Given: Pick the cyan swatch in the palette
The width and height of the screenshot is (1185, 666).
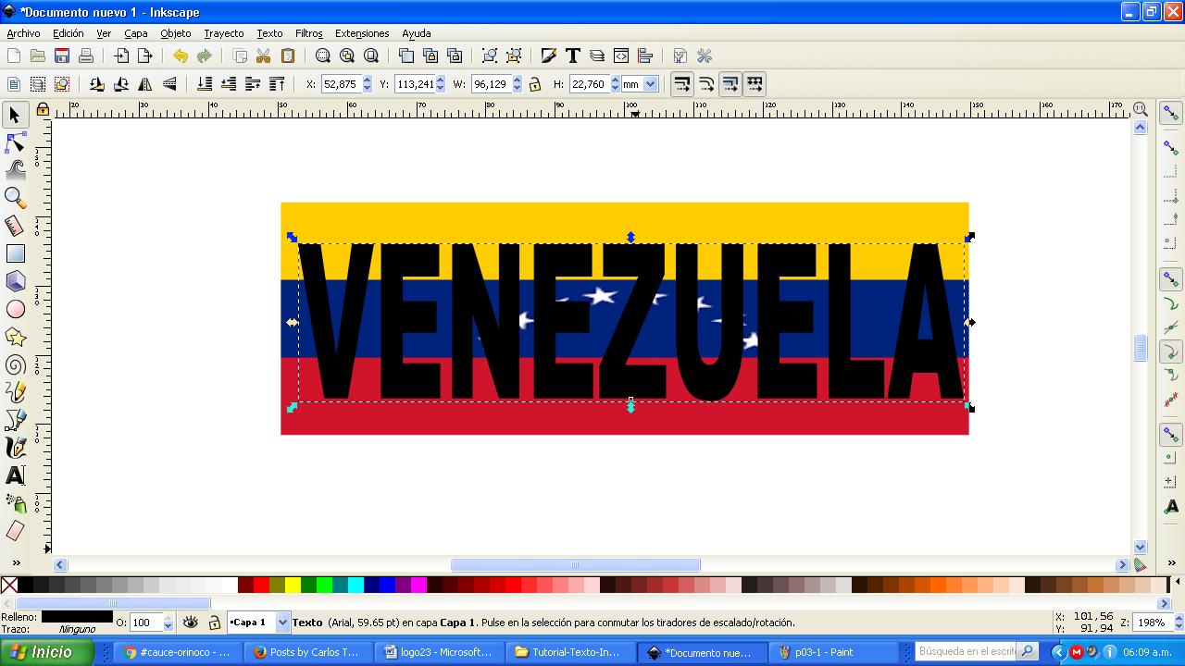Looking at the screenshot, I should click(355, 585).
